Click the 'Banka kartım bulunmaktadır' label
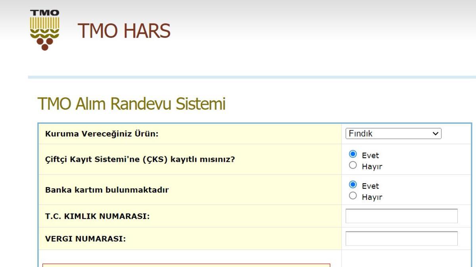This screenshot has width=476, height=267. pos(107,190)
